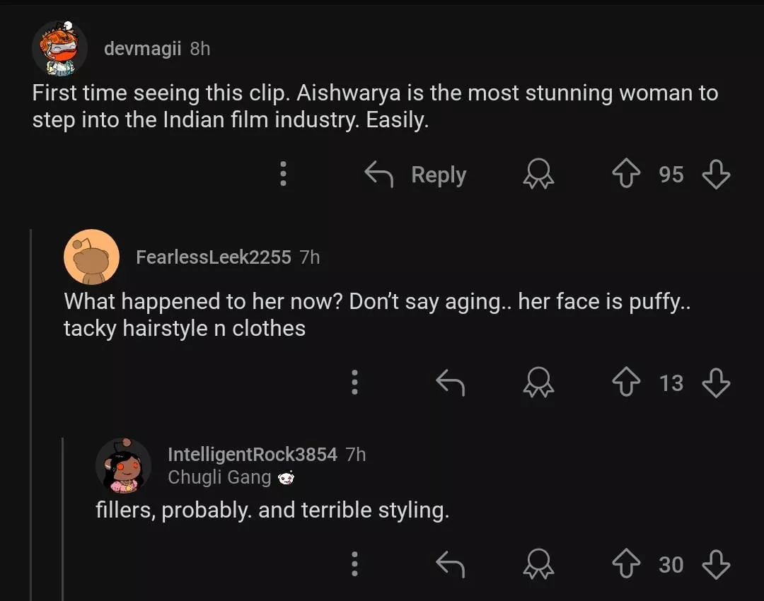
Task: Upvote FearlessLeek2255's comment
Action: click(x=627, y=383)
